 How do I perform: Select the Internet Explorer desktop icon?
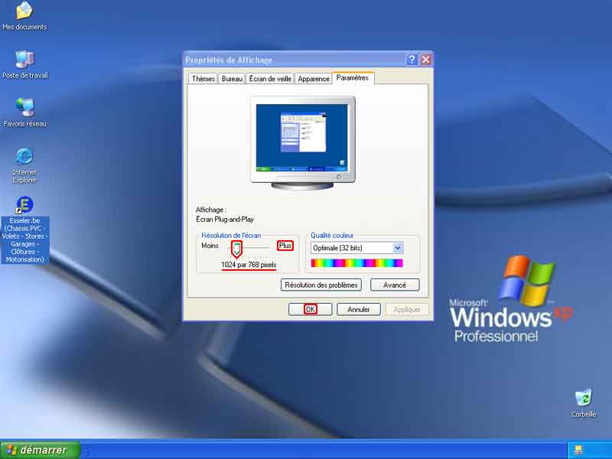(24, 165)
